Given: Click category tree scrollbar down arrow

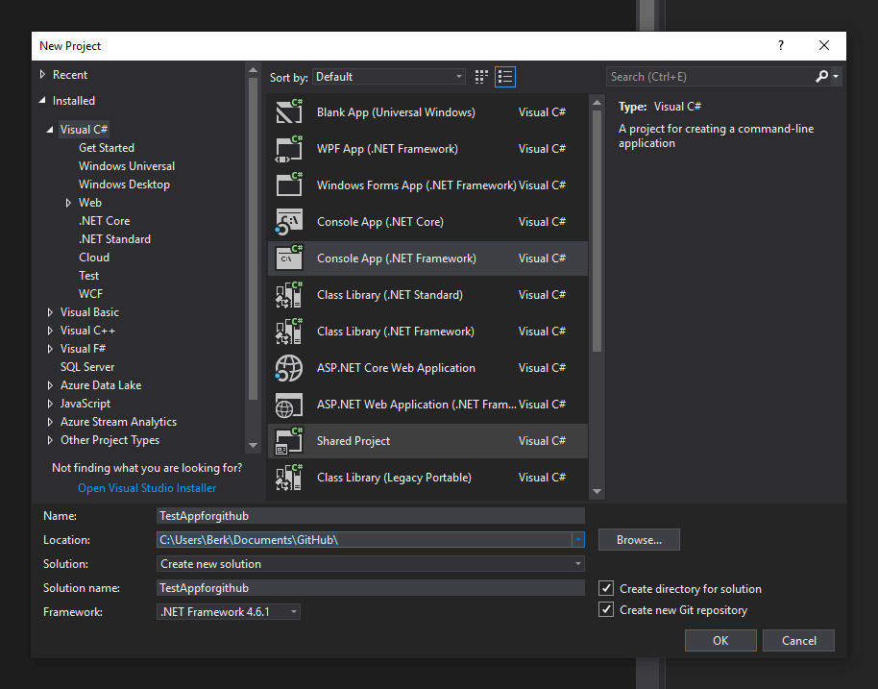Looking at the screenshot, I should pyautogui.click(x=253, y=445).
